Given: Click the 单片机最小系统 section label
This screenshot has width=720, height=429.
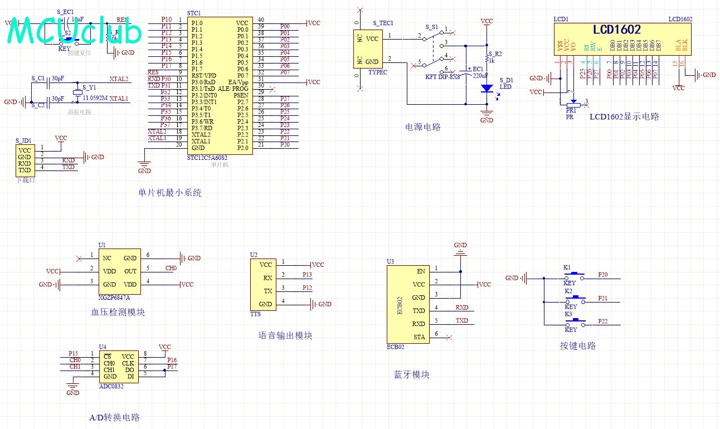Looking at the screenshot, I should (170, 193).
